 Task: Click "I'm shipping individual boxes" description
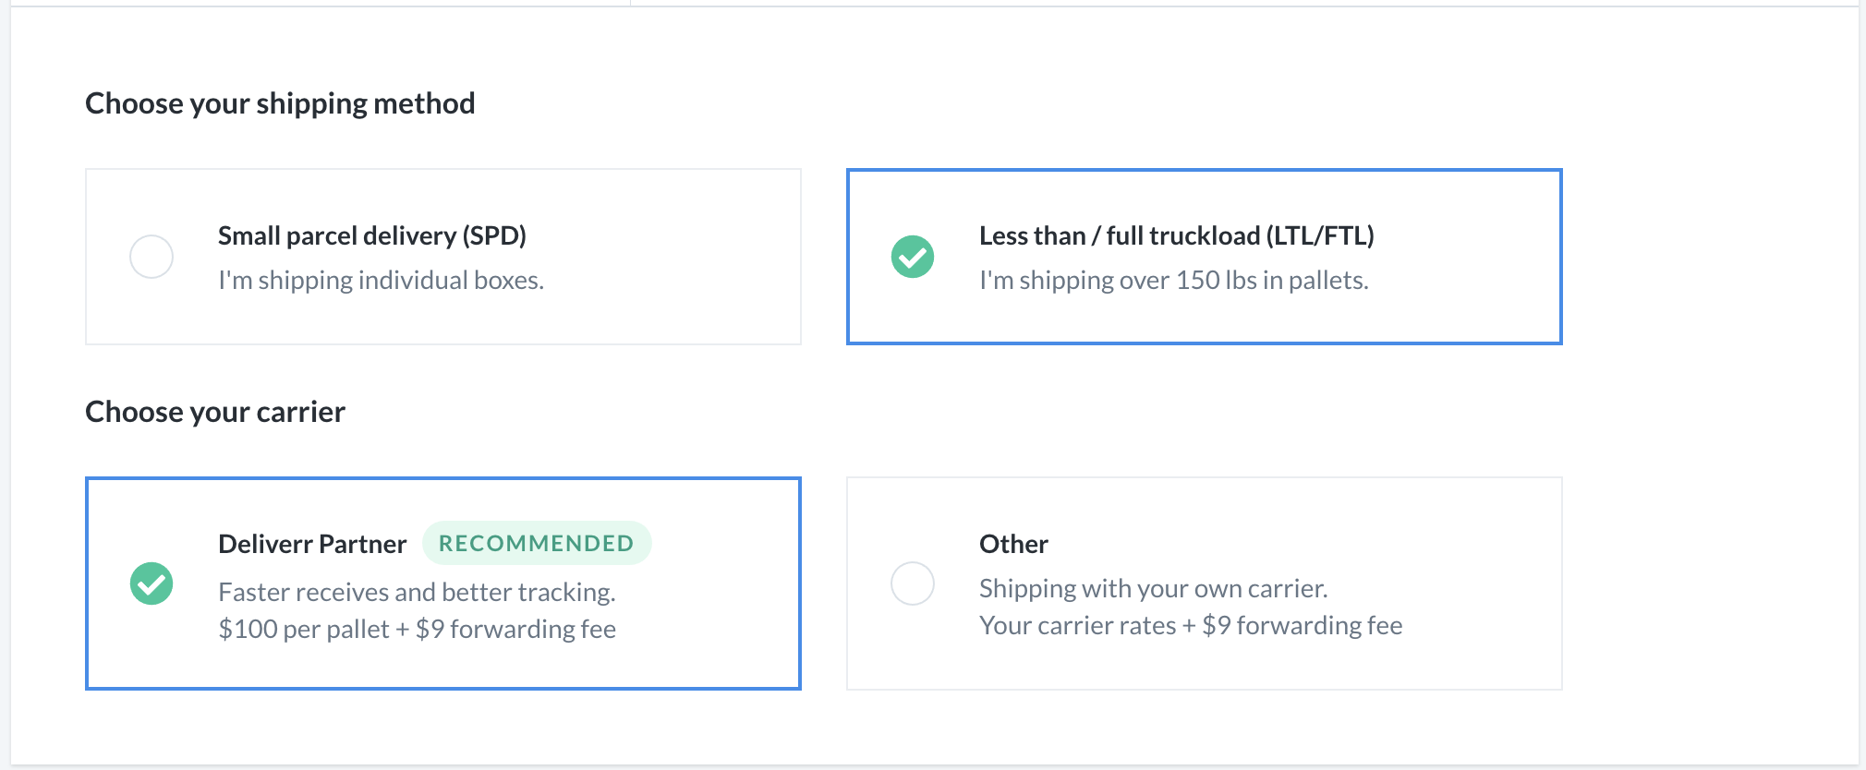[x=382, y=280]
